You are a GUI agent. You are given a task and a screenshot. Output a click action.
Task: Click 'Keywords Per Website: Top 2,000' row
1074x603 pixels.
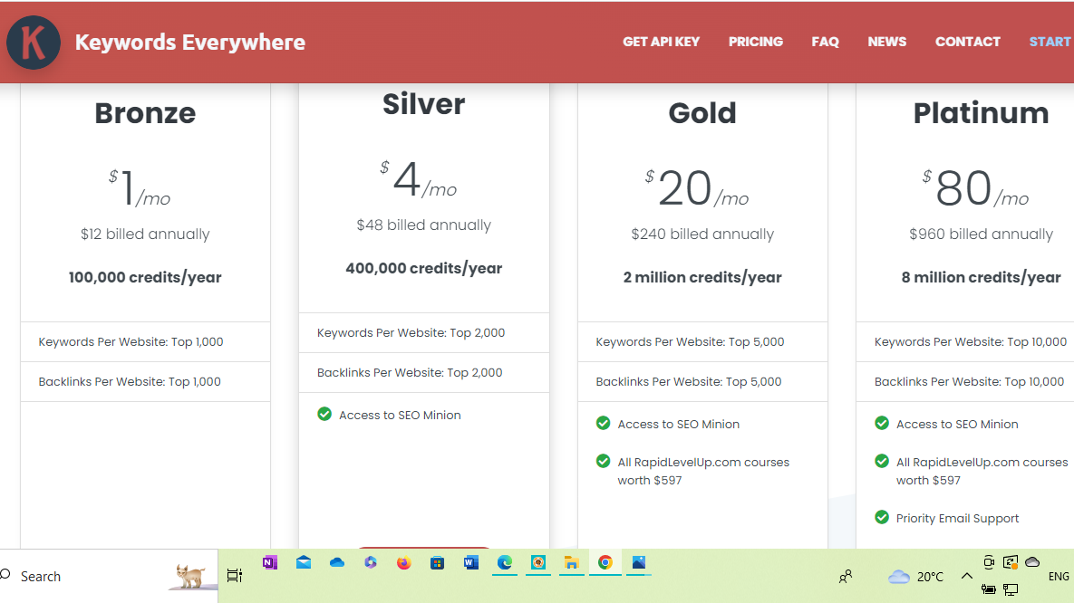tap(424, 332)
